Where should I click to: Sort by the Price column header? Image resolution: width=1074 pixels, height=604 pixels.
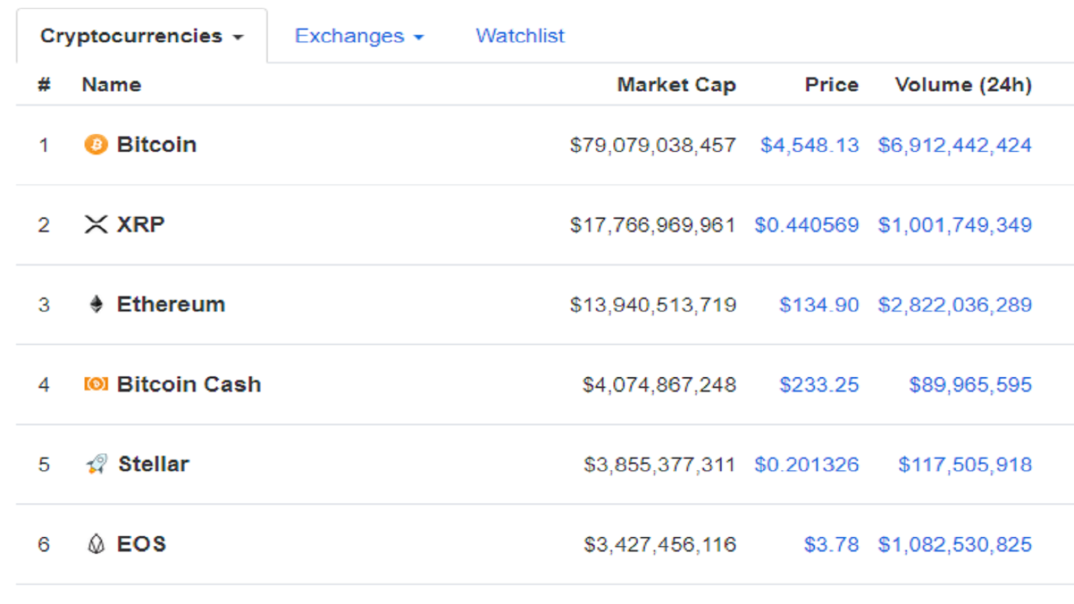pos(832,85)
